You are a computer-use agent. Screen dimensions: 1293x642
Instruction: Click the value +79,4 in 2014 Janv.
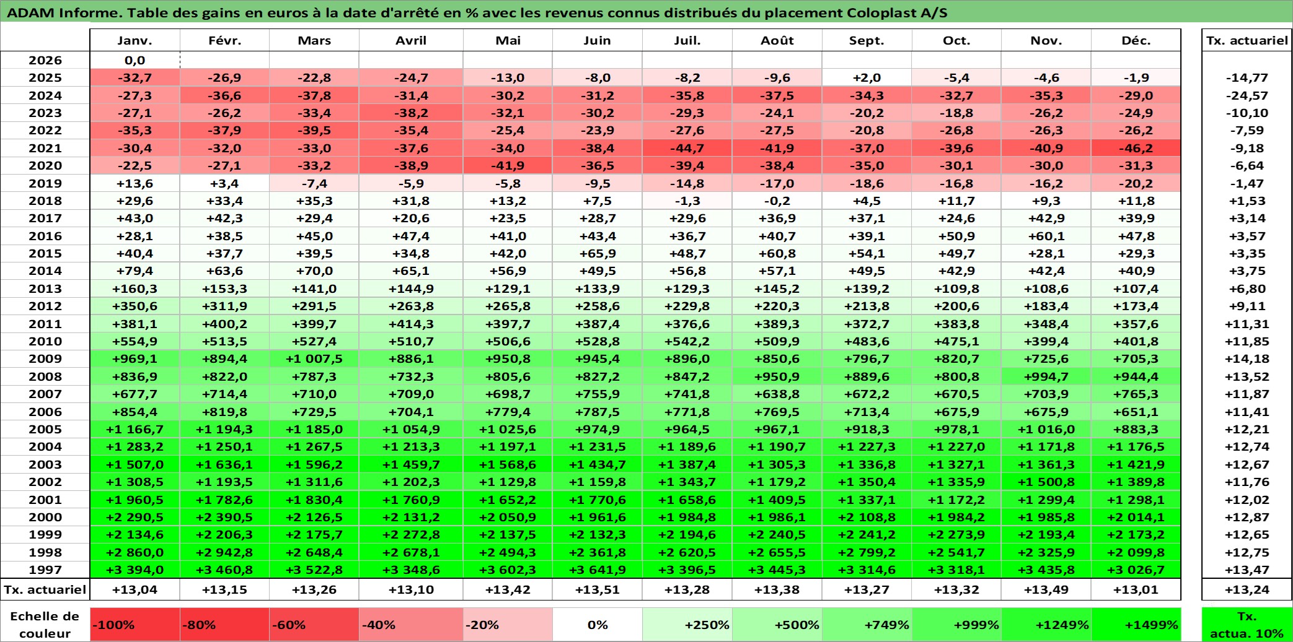coord(135,271)
